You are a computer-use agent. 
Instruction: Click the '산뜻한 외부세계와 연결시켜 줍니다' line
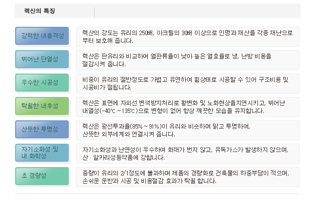tap(129, 134)
